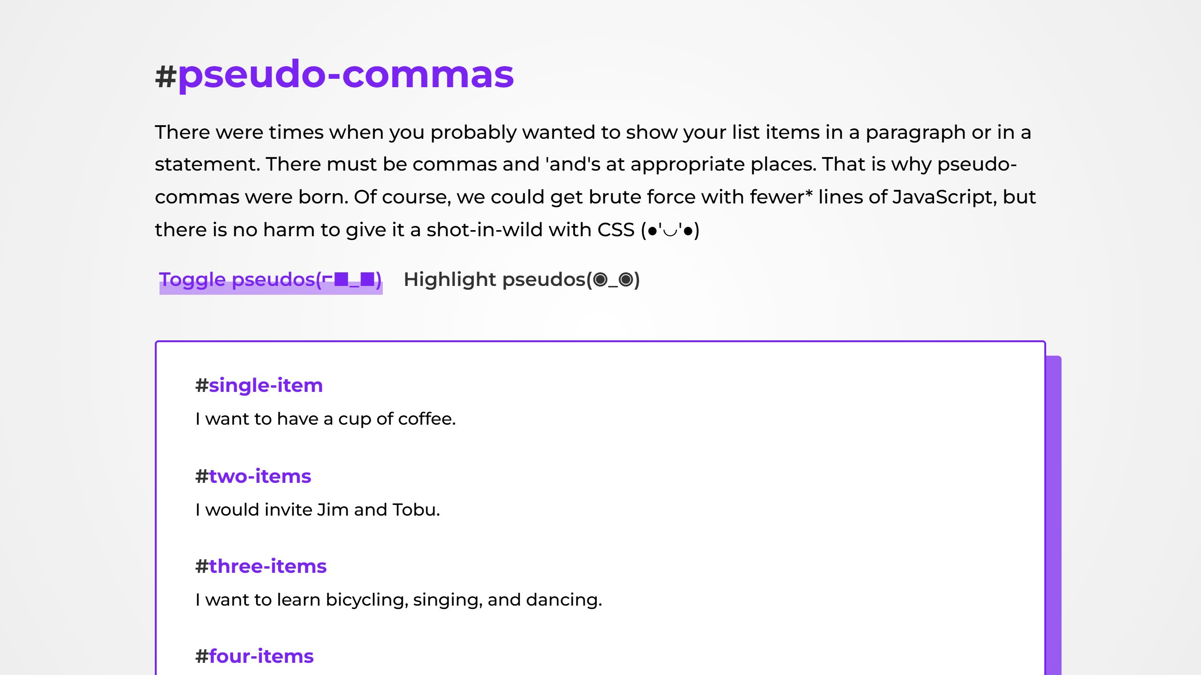Click the smiley kaomoji after CSS
The height and width of the screenshot is (675, 1201).
[670, 230]
